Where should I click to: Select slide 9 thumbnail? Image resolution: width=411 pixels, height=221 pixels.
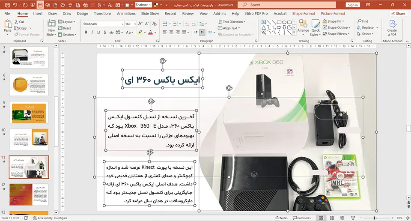pyautogui.click(x=29, y=113)
